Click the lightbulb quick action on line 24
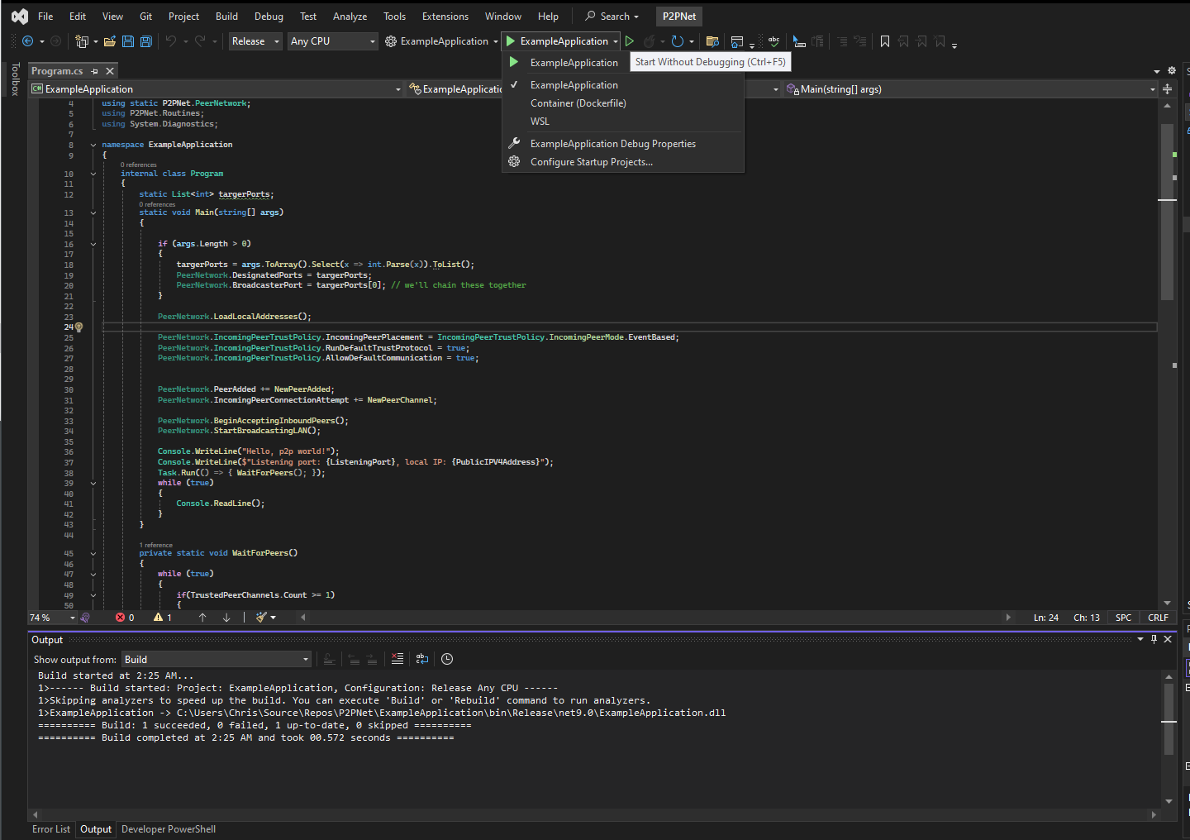The height and width of the screenshot is (840, 1190). [x=79, y=327]
